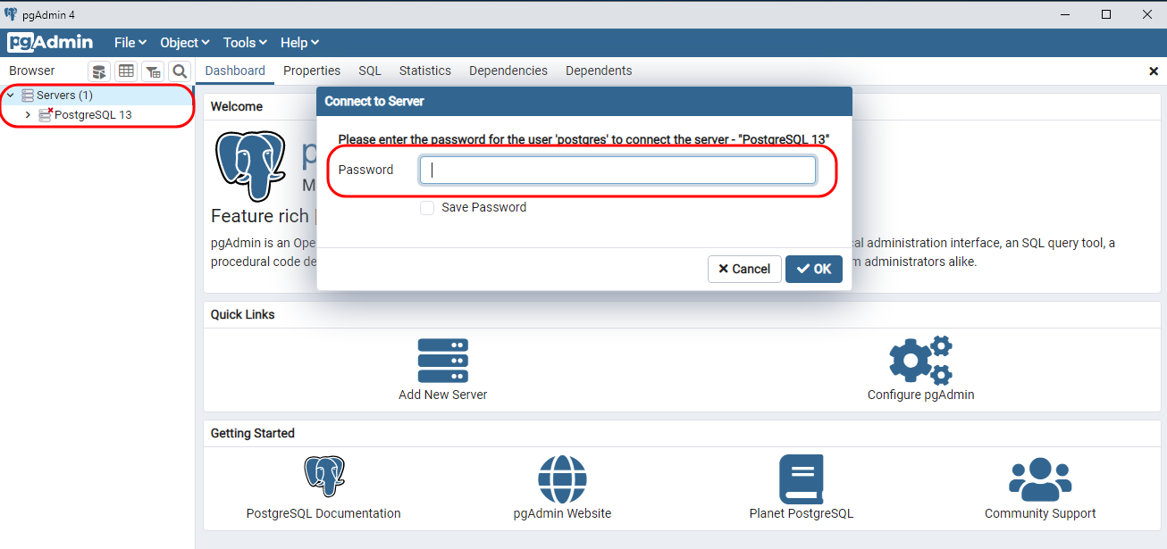
Task: Open the Query Tool from the browser toolbar
Action: click(x=98, y=71)
